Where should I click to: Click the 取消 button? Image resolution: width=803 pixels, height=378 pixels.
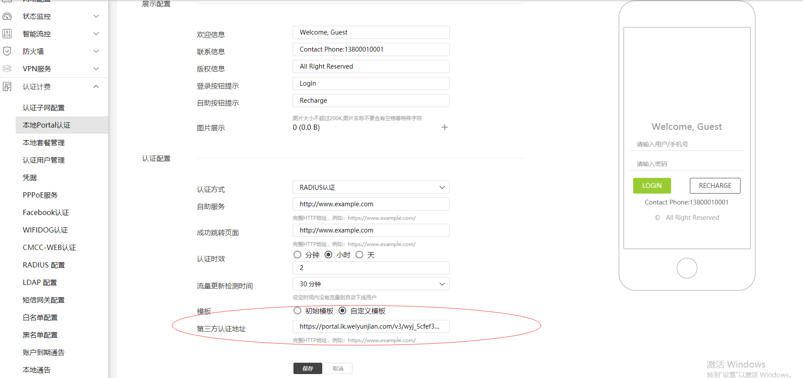pos(338,368)
